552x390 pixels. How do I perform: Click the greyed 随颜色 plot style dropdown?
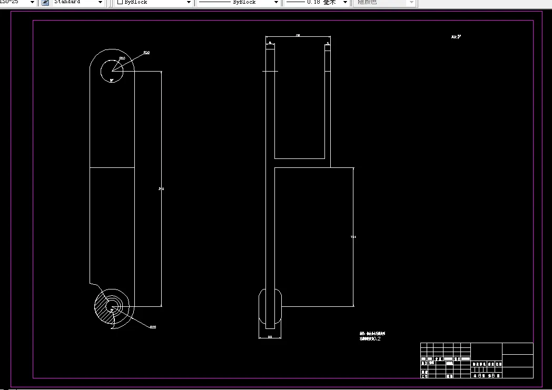point(385,2)
